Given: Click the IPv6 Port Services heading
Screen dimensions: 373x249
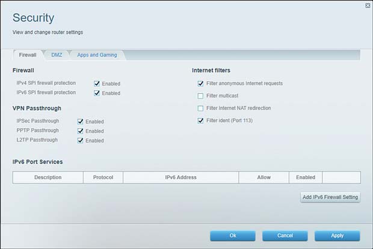Looking at the screenshot, I should point(37,162).
